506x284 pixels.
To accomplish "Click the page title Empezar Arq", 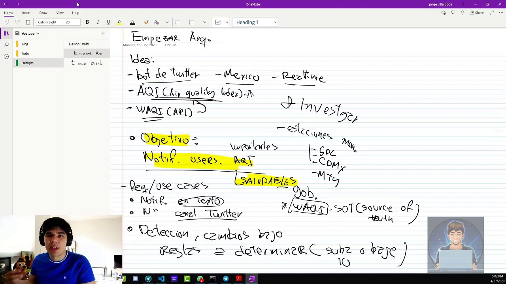I will (x=171, y=38).
